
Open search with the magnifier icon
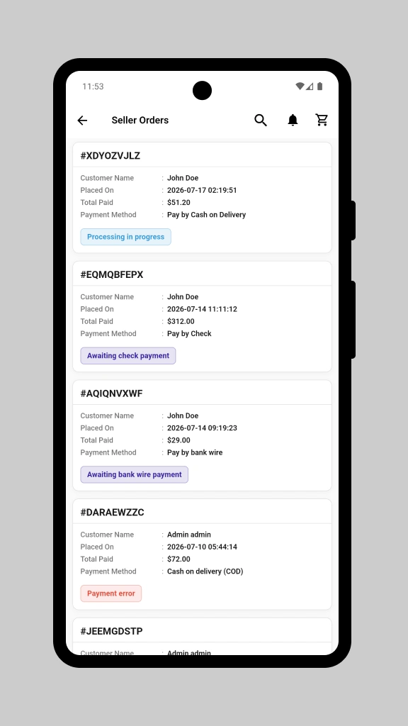(x=261, y=121)
